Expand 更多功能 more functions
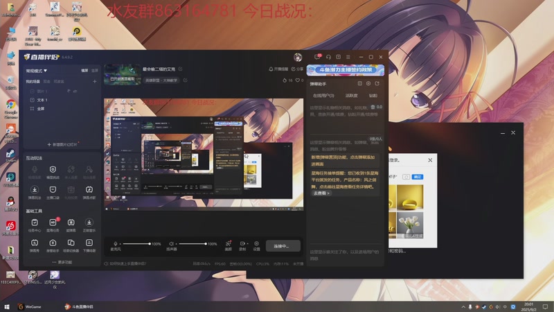This screenshot has height=312, width=554. (62, 262)
